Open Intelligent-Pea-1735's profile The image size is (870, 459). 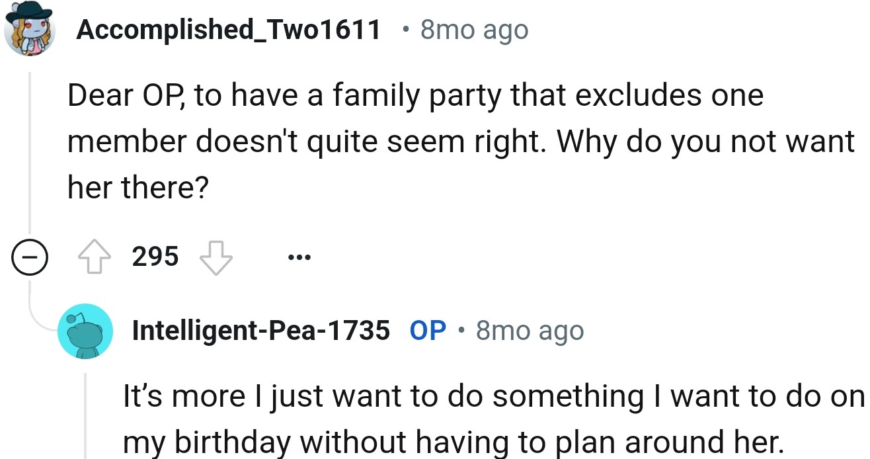coord(261,331)
